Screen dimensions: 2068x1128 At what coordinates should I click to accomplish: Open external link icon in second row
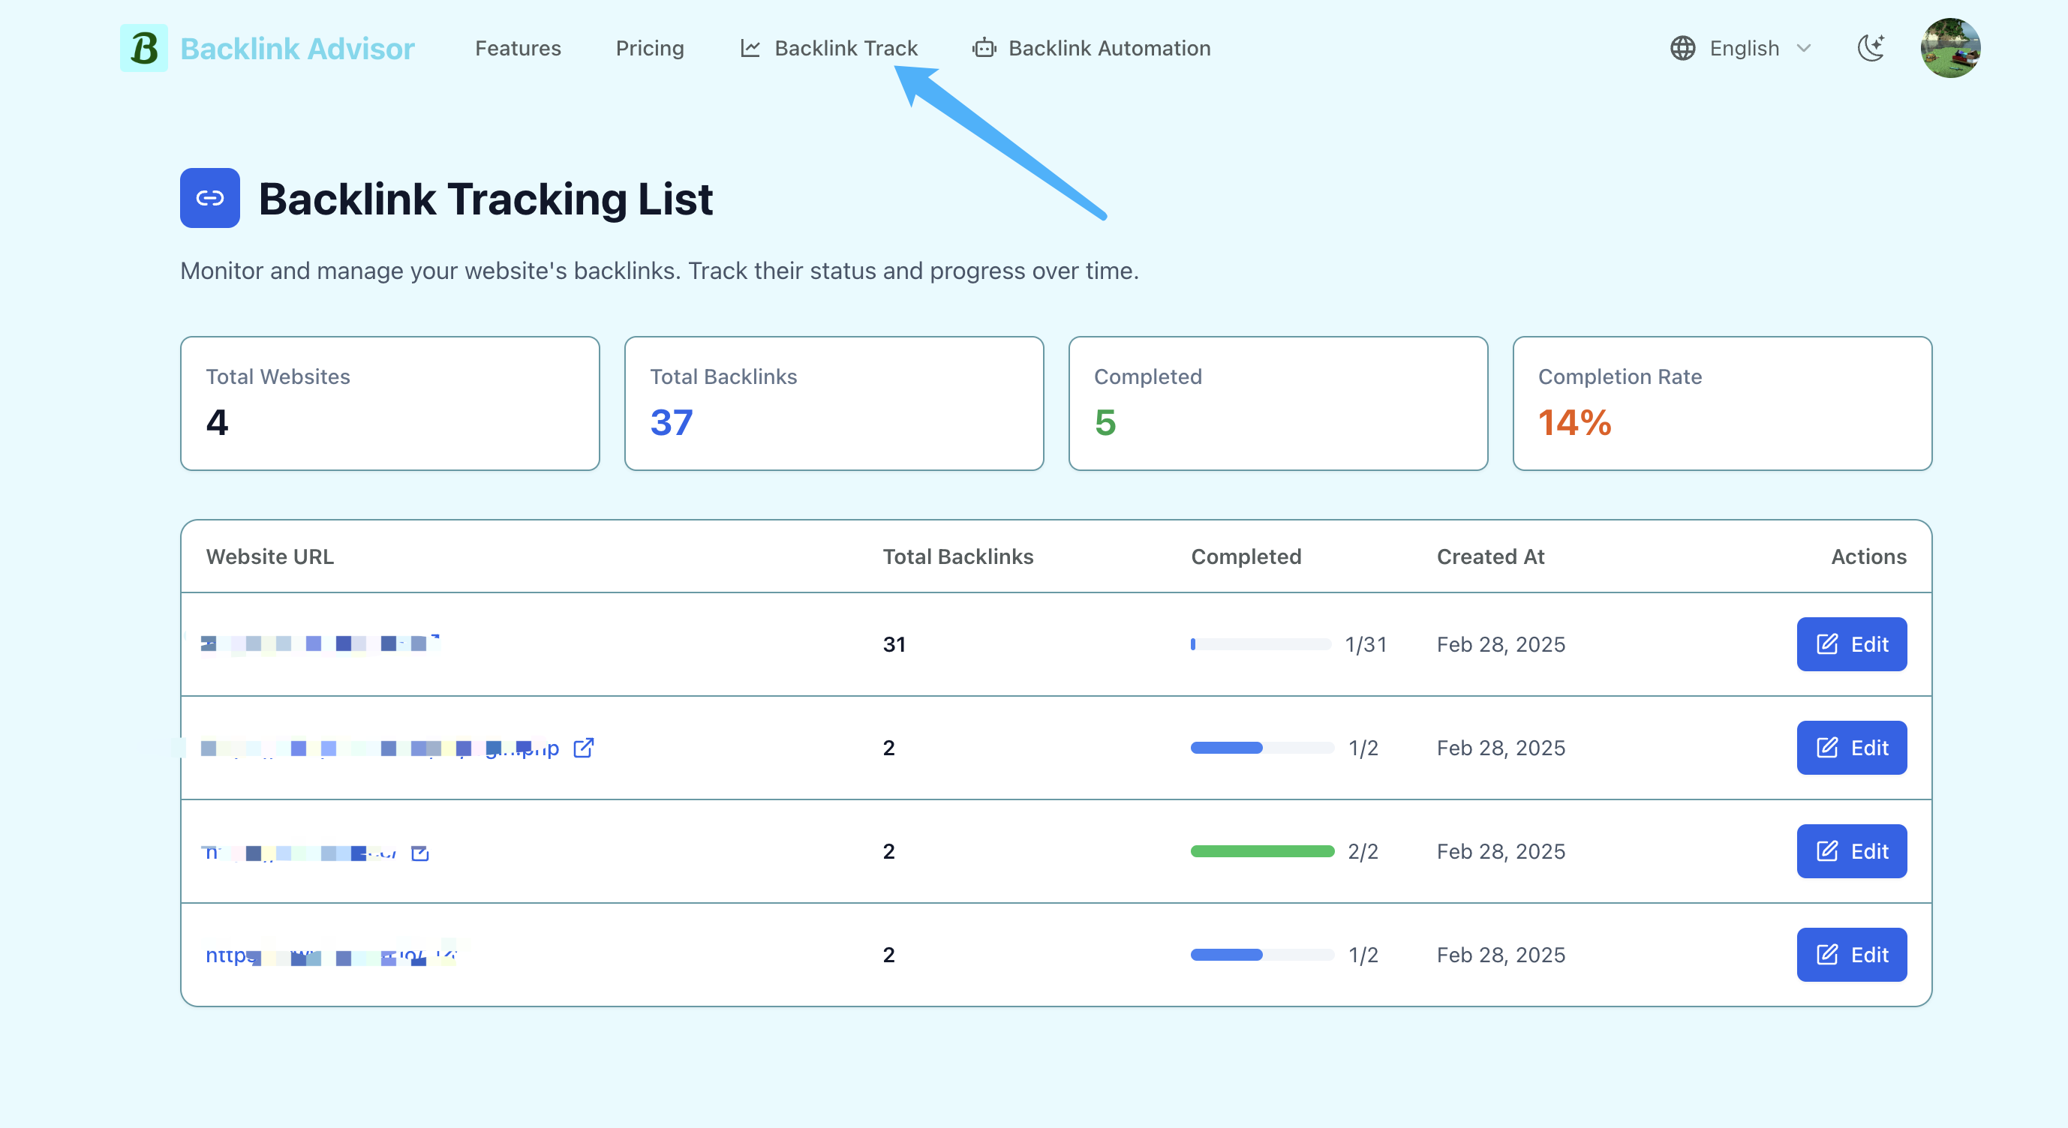pos(584,748)
